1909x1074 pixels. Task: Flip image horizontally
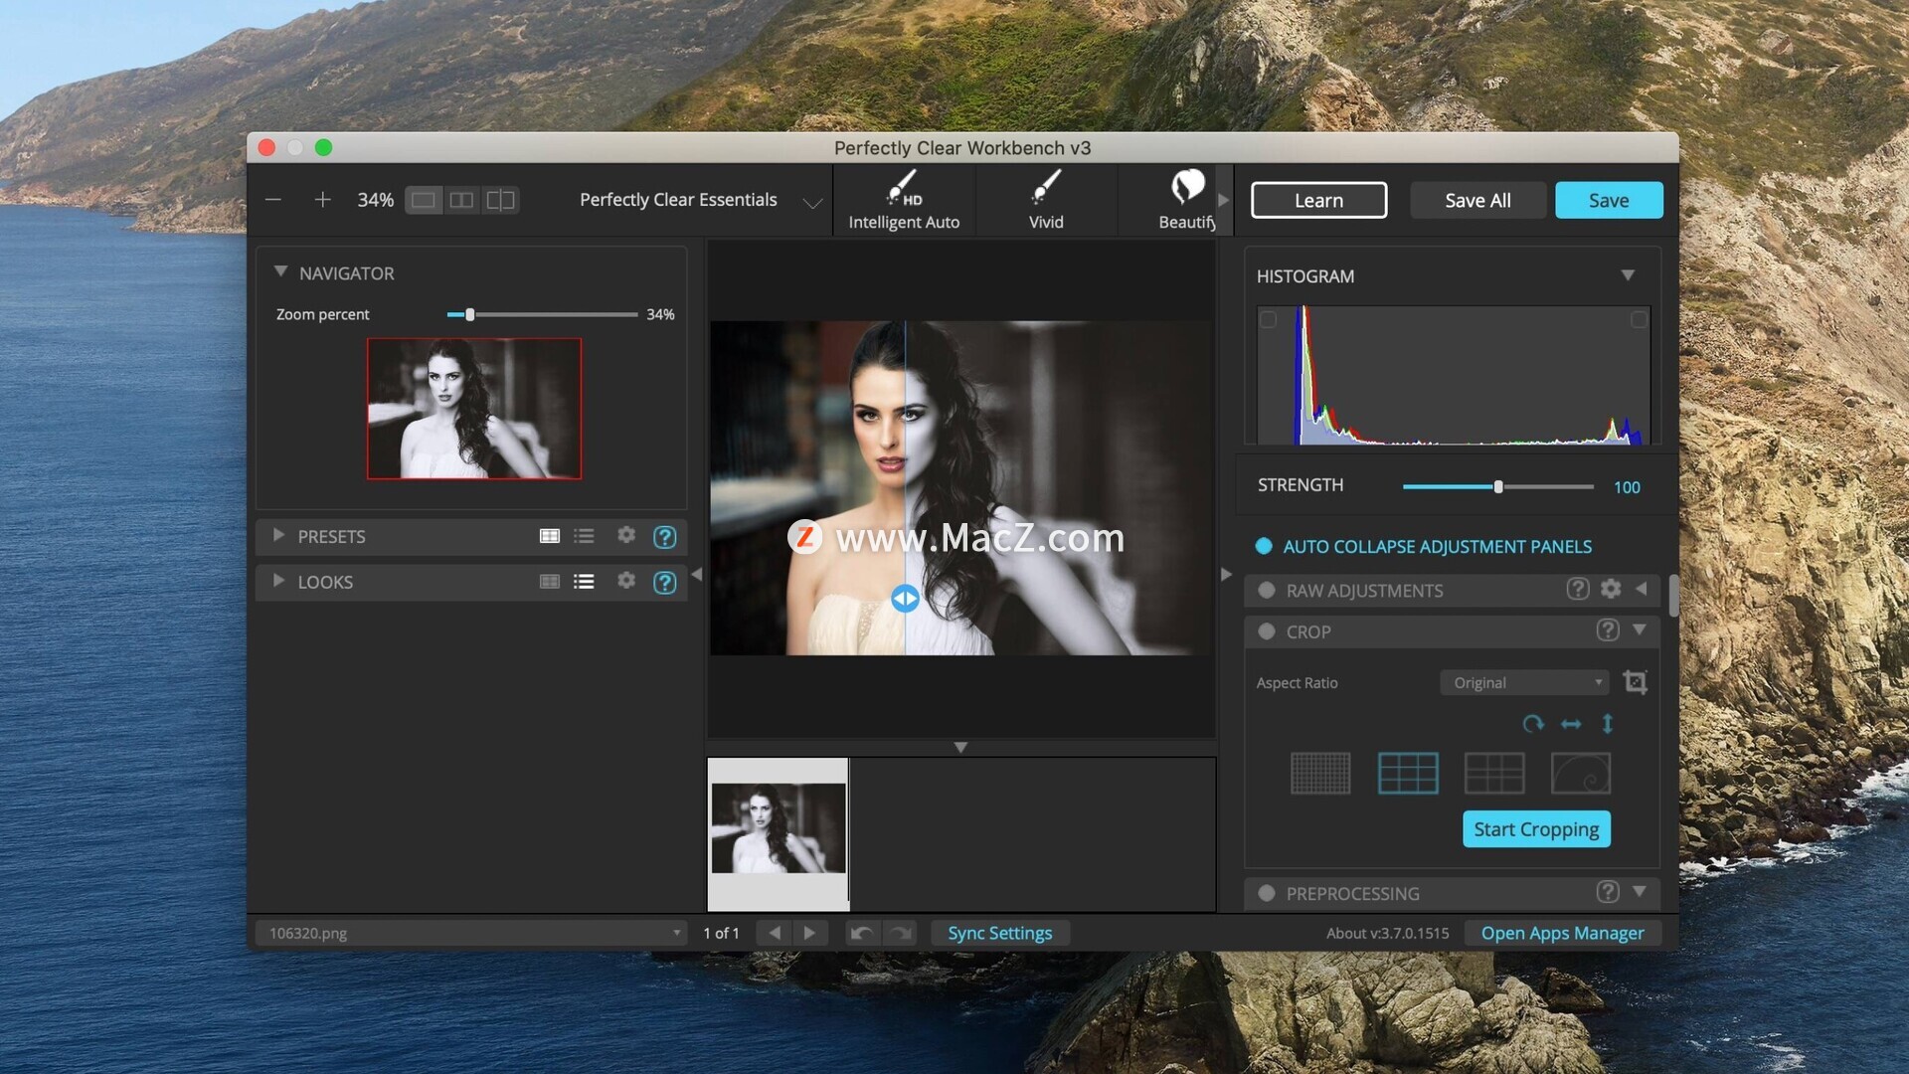1571,724
